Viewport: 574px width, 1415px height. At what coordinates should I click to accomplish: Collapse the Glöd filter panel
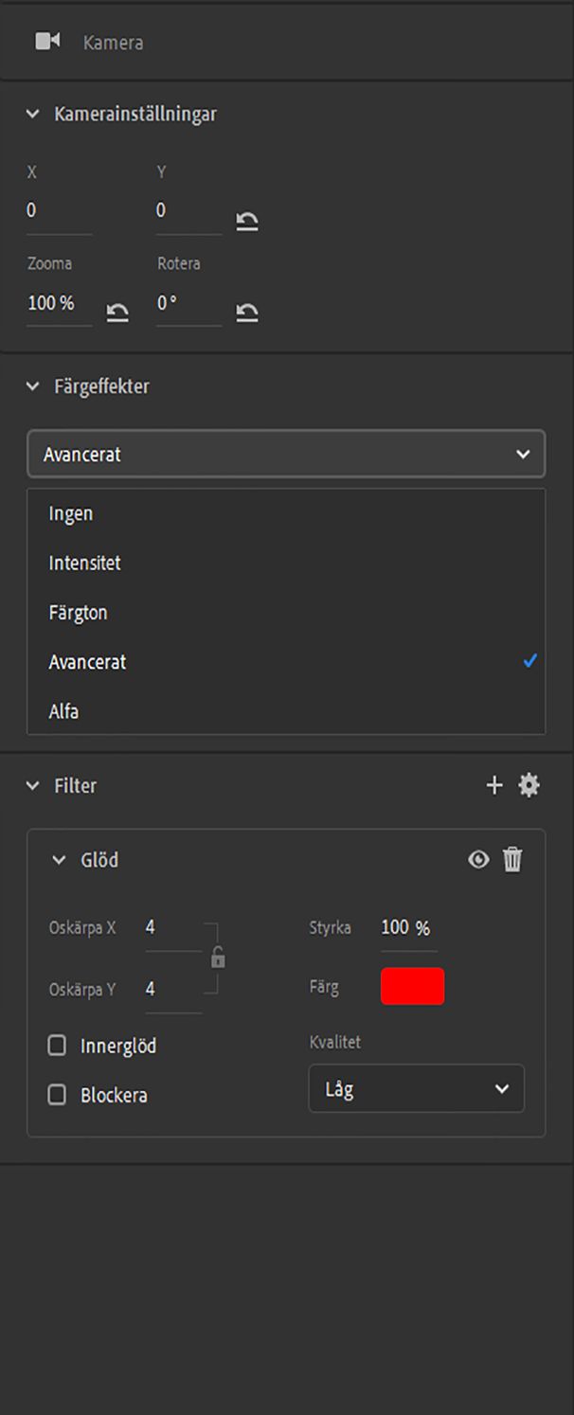click(x=60, y=860)
